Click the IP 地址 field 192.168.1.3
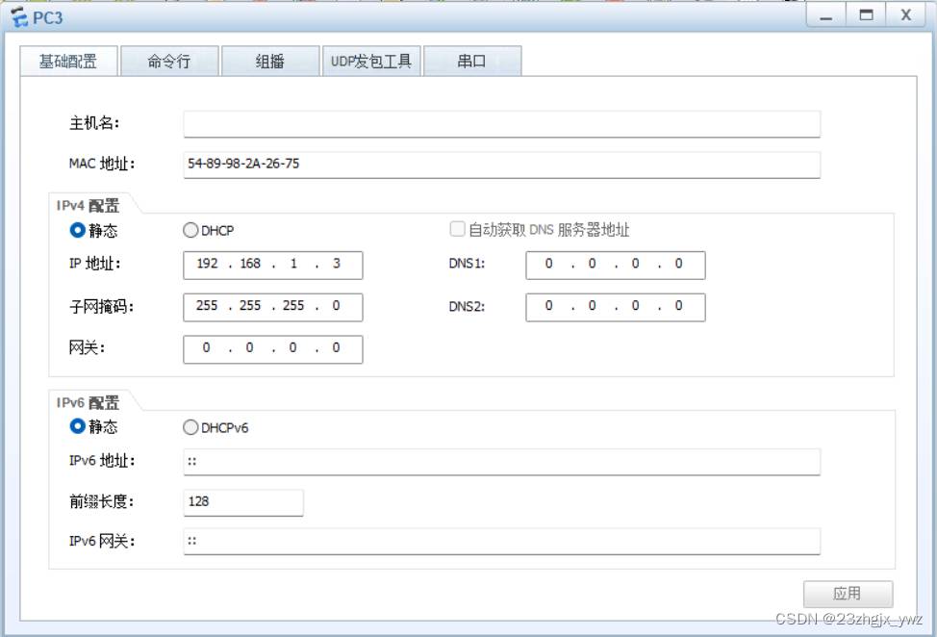This screenshot has height=637, width=937. click(x=273, y=265)
